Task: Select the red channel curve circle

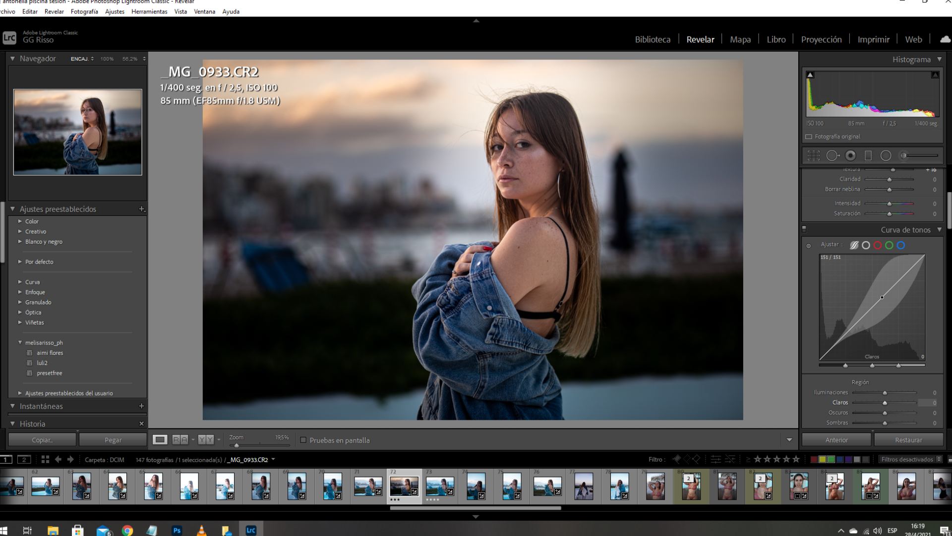Action: 878,245
